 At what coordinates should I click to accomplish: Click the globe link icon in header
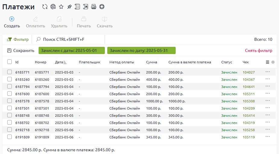53,7
